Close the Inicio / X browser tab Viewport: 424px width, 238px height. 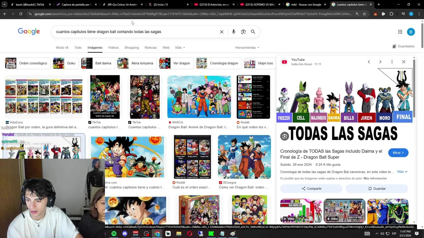pyautogui.click(x=187, y=5)
